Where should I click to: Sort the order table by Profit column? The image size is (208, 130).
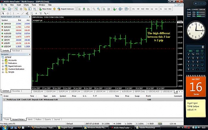(x=148, y=96)
